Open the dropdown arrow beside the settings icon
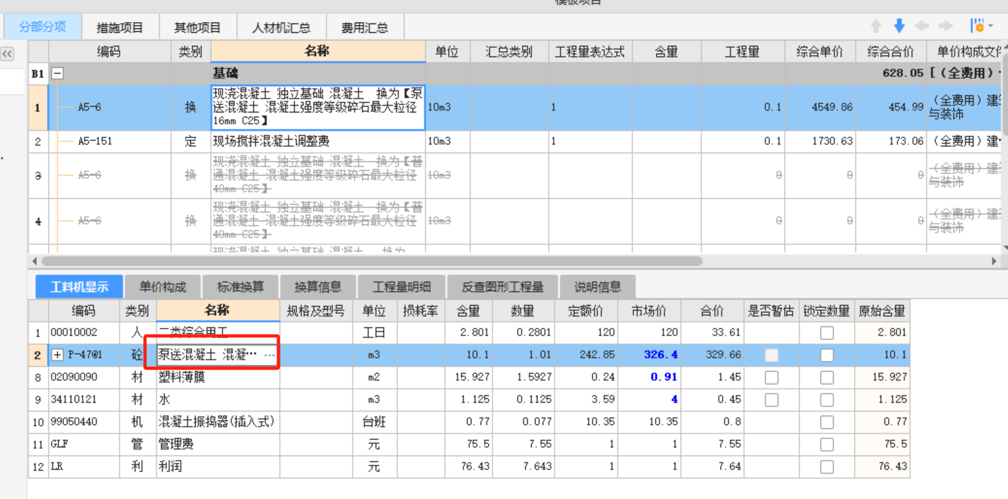The width and height of the screenshot is (1008, 499). (x=991, y=27)
